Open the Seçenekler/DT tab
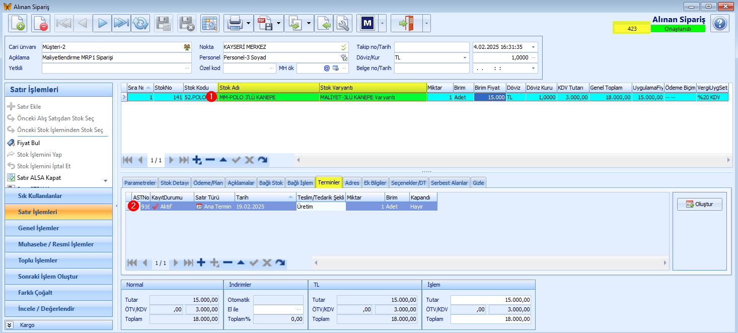Image resolution: width=738 pixels, height=333 pixels. click(x=409, y=182)
